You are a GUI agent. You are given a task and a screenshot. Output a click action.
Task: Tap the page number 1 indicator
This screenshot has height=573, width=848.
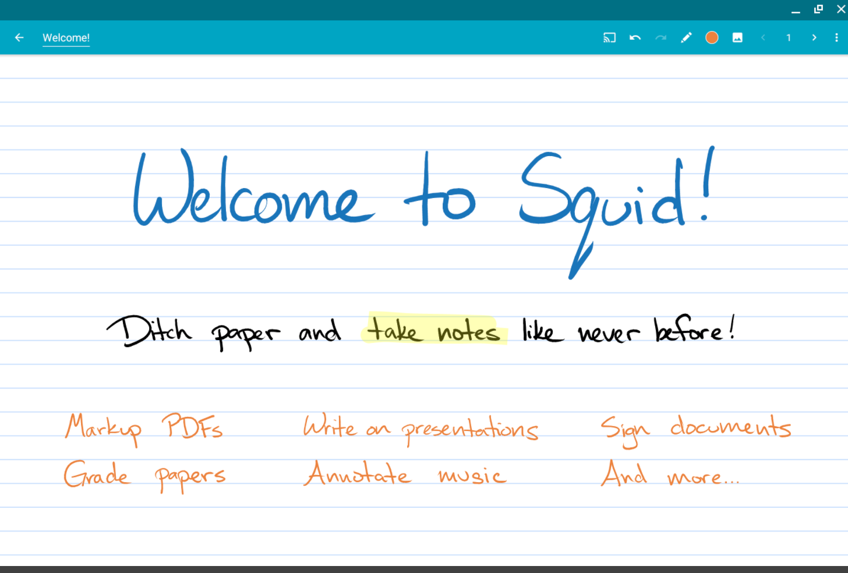click(x=789, y=37)
